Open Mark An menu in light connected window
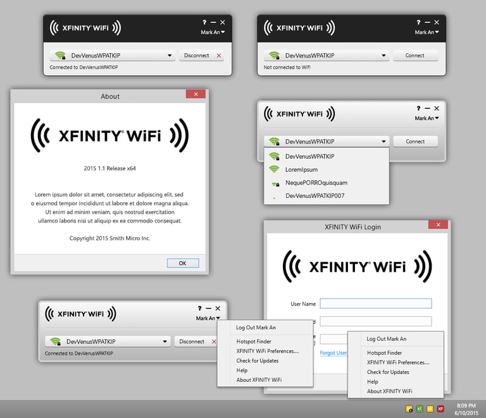486x418 pixels. point(208,318)
